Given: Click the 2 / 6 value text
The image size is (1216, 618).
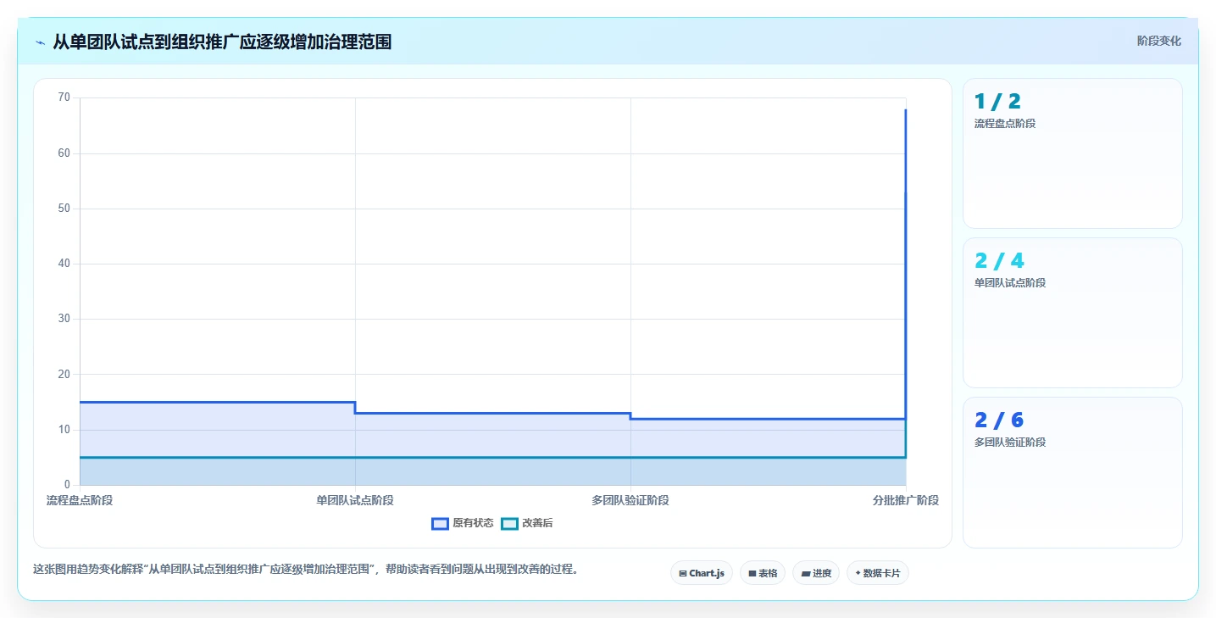Looking at the screenshot, I should [999, 420].
